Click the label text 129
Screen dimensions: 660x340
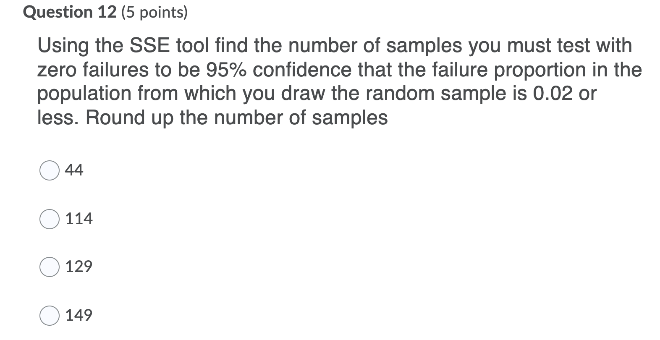click(79, 266)
